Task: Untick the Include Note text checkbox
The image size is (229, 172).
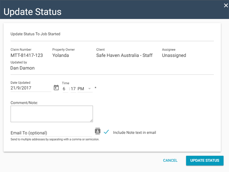Action: point(106,132)
